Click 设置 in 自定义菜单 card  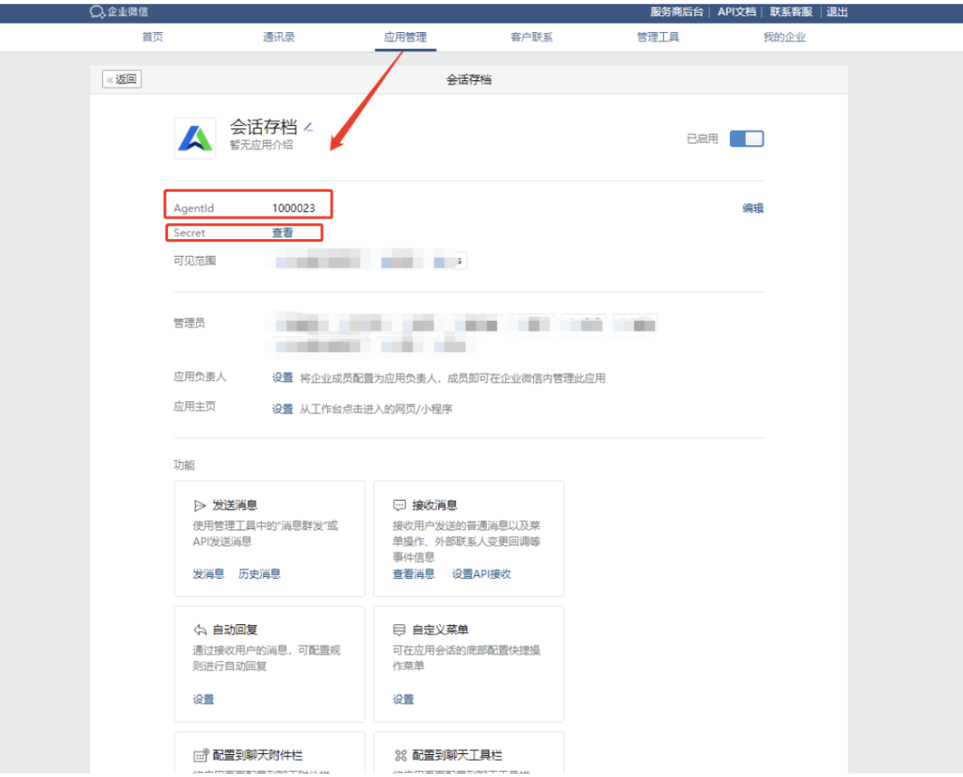pyautogui.click(x=404, y=699)
